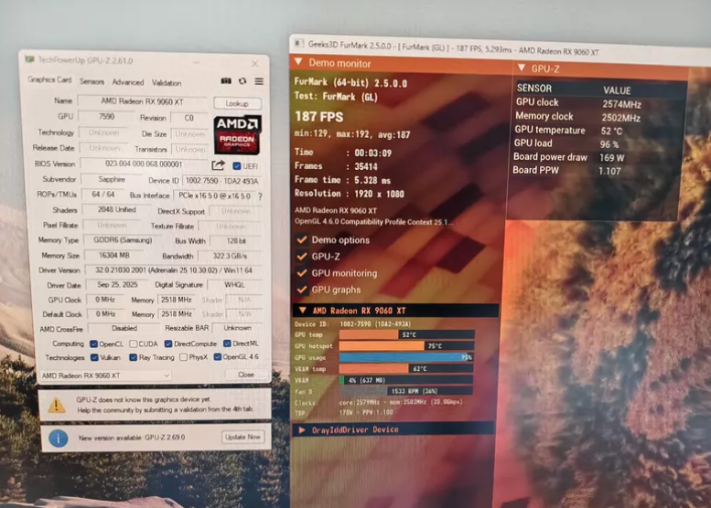Click the GPU hotspot bar showing 75°C
Screen dimensions: 711x508
[x=406, y=346]
